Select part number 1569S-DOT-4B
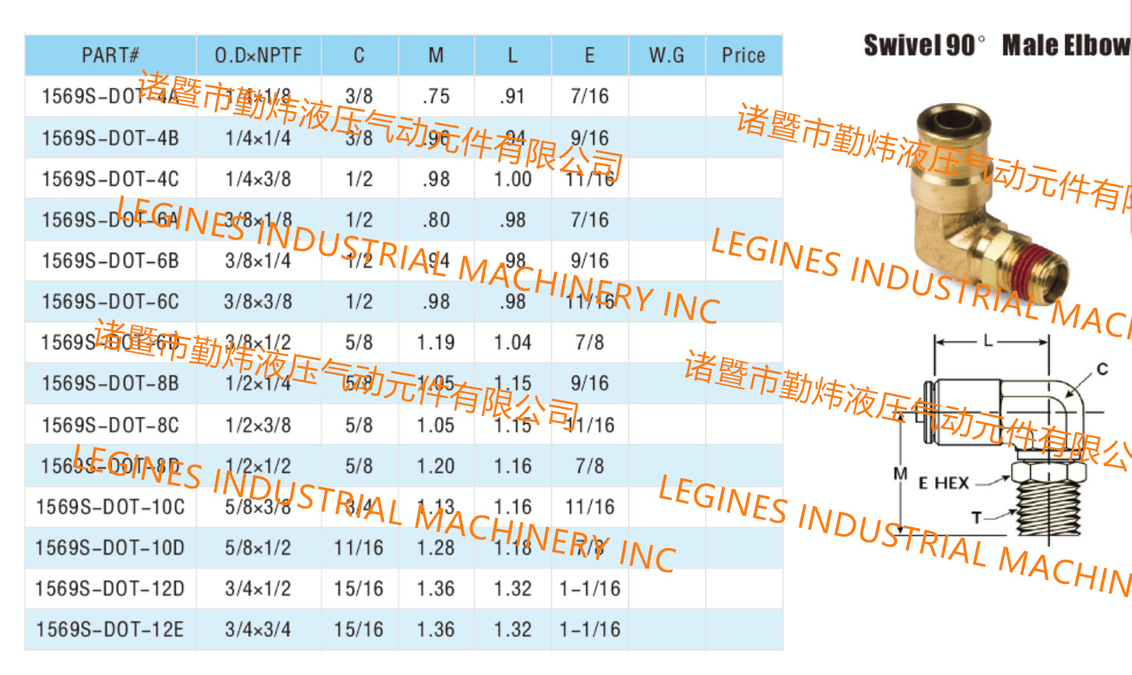The image size is (1132, 675). point(111,138)
